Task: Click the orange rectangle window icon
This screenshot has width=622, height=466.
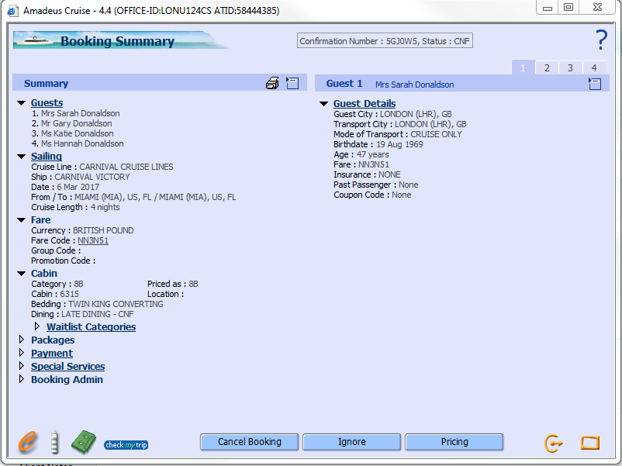Action: (590, 443)
